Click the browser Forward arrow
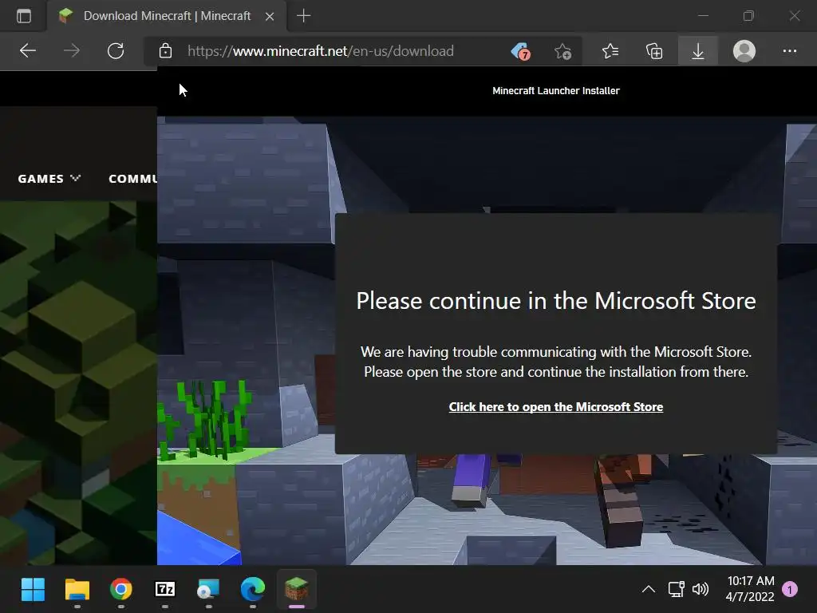 pyautogui.click(x=71, y=50)
